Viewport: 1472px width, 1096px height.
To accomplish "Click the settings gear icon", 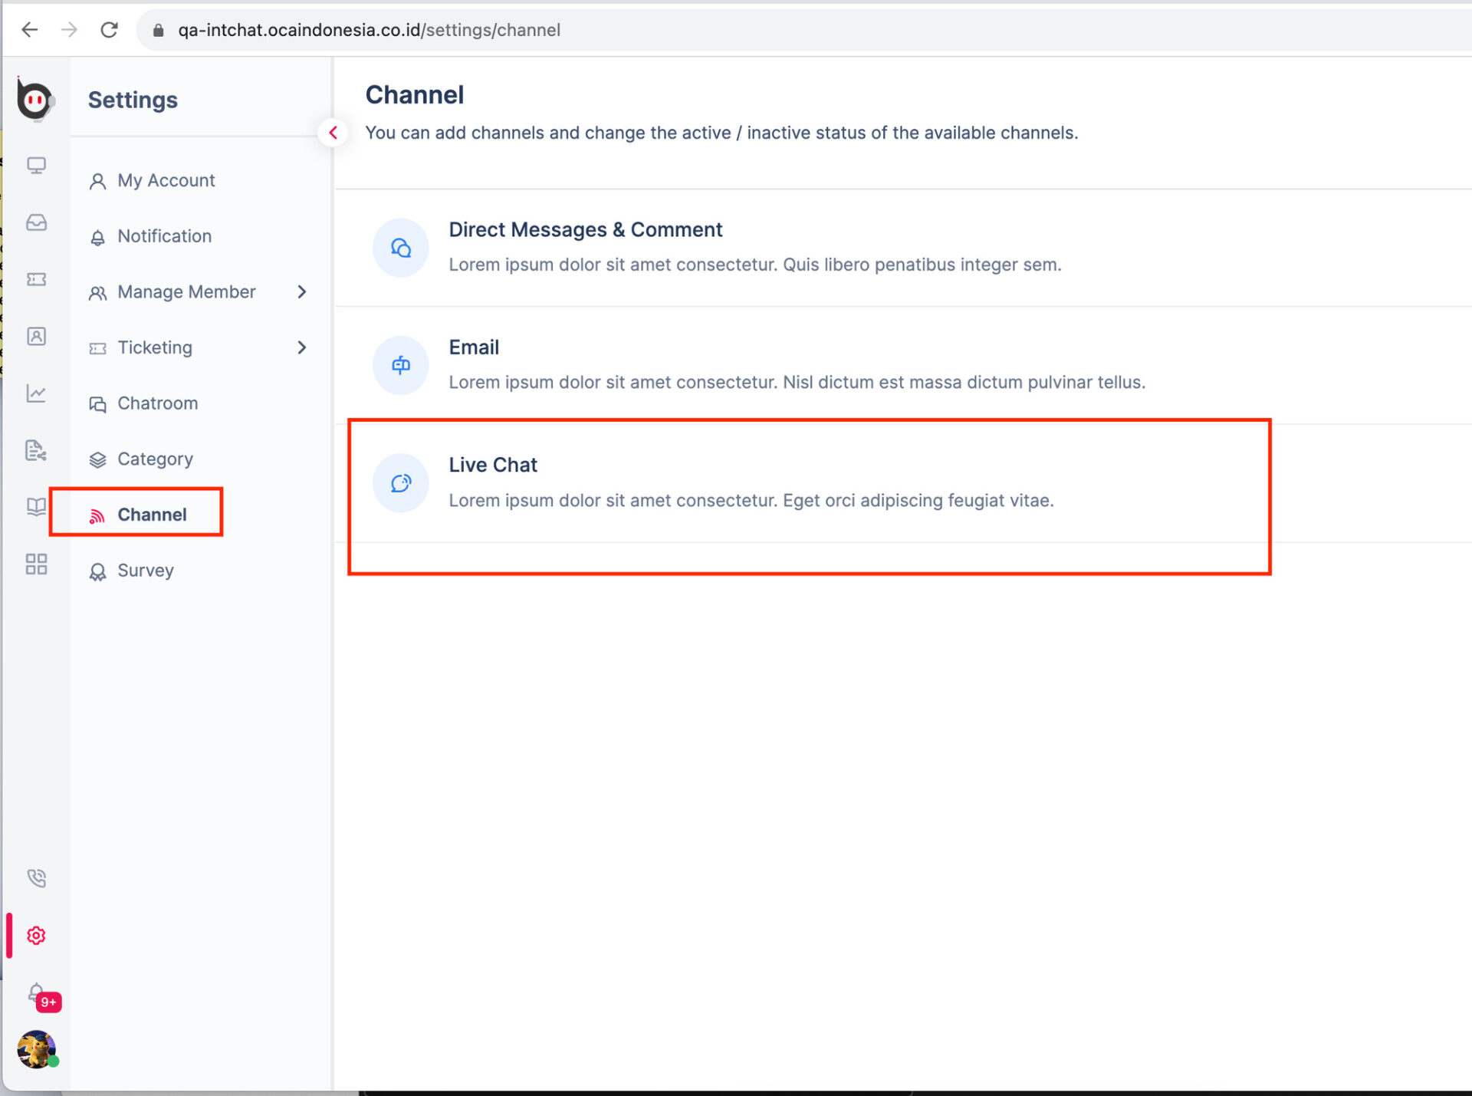I will click(x=36, y=936).
